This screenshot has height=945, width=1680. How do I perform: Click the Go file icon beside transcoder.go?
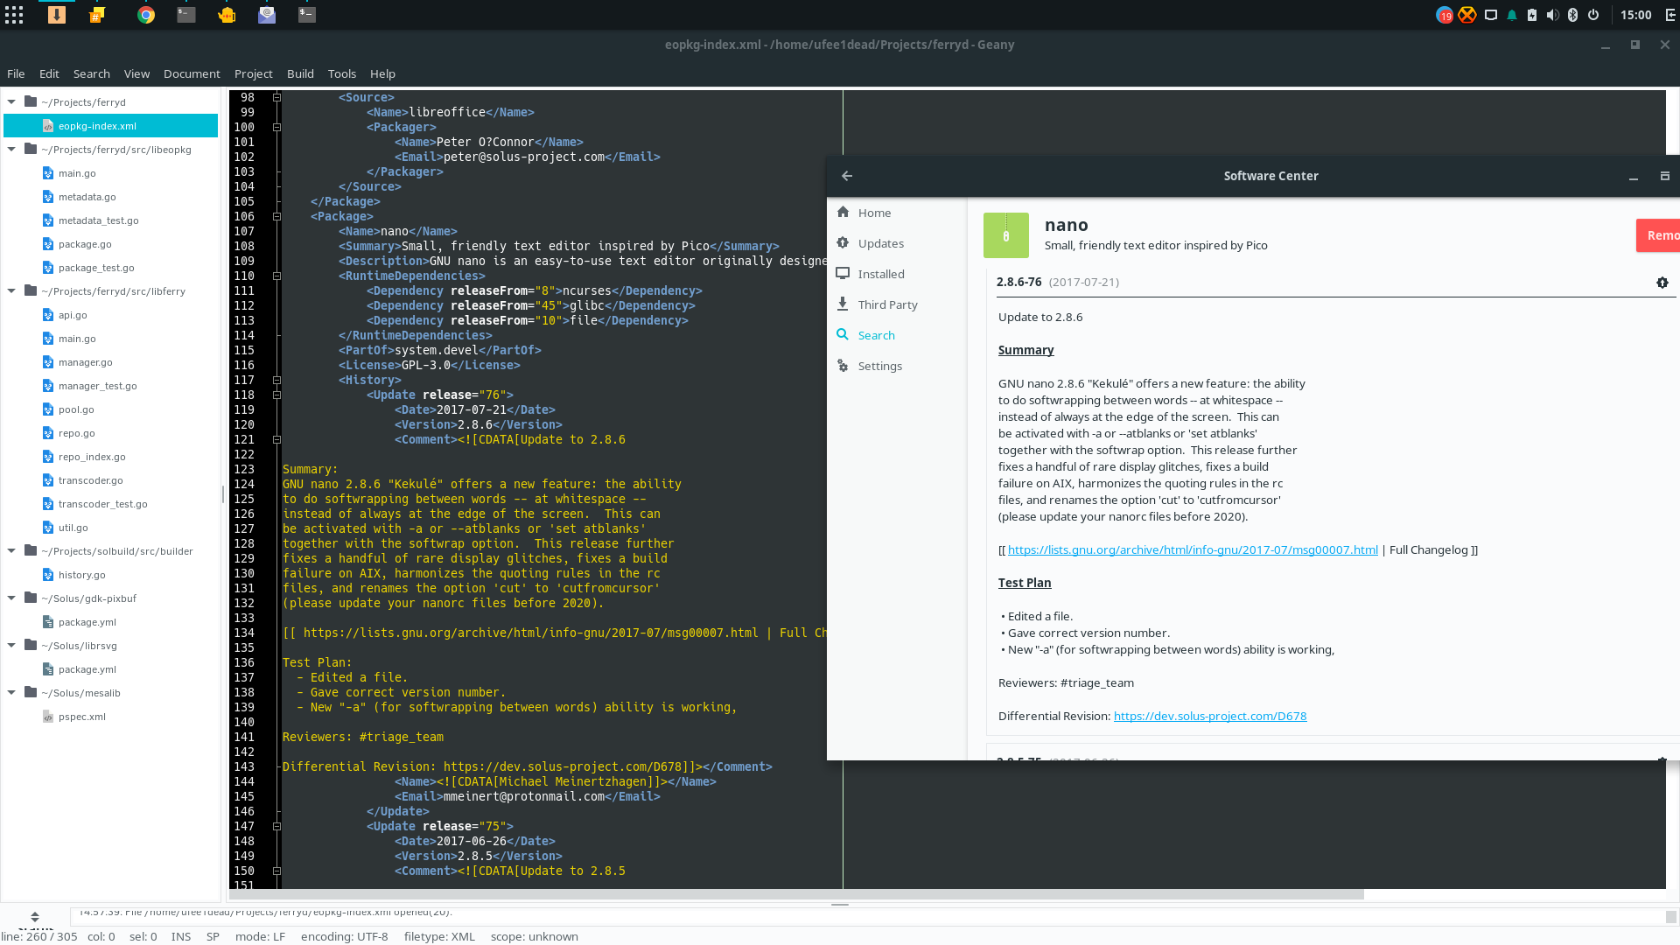click(x=48, y=480)
